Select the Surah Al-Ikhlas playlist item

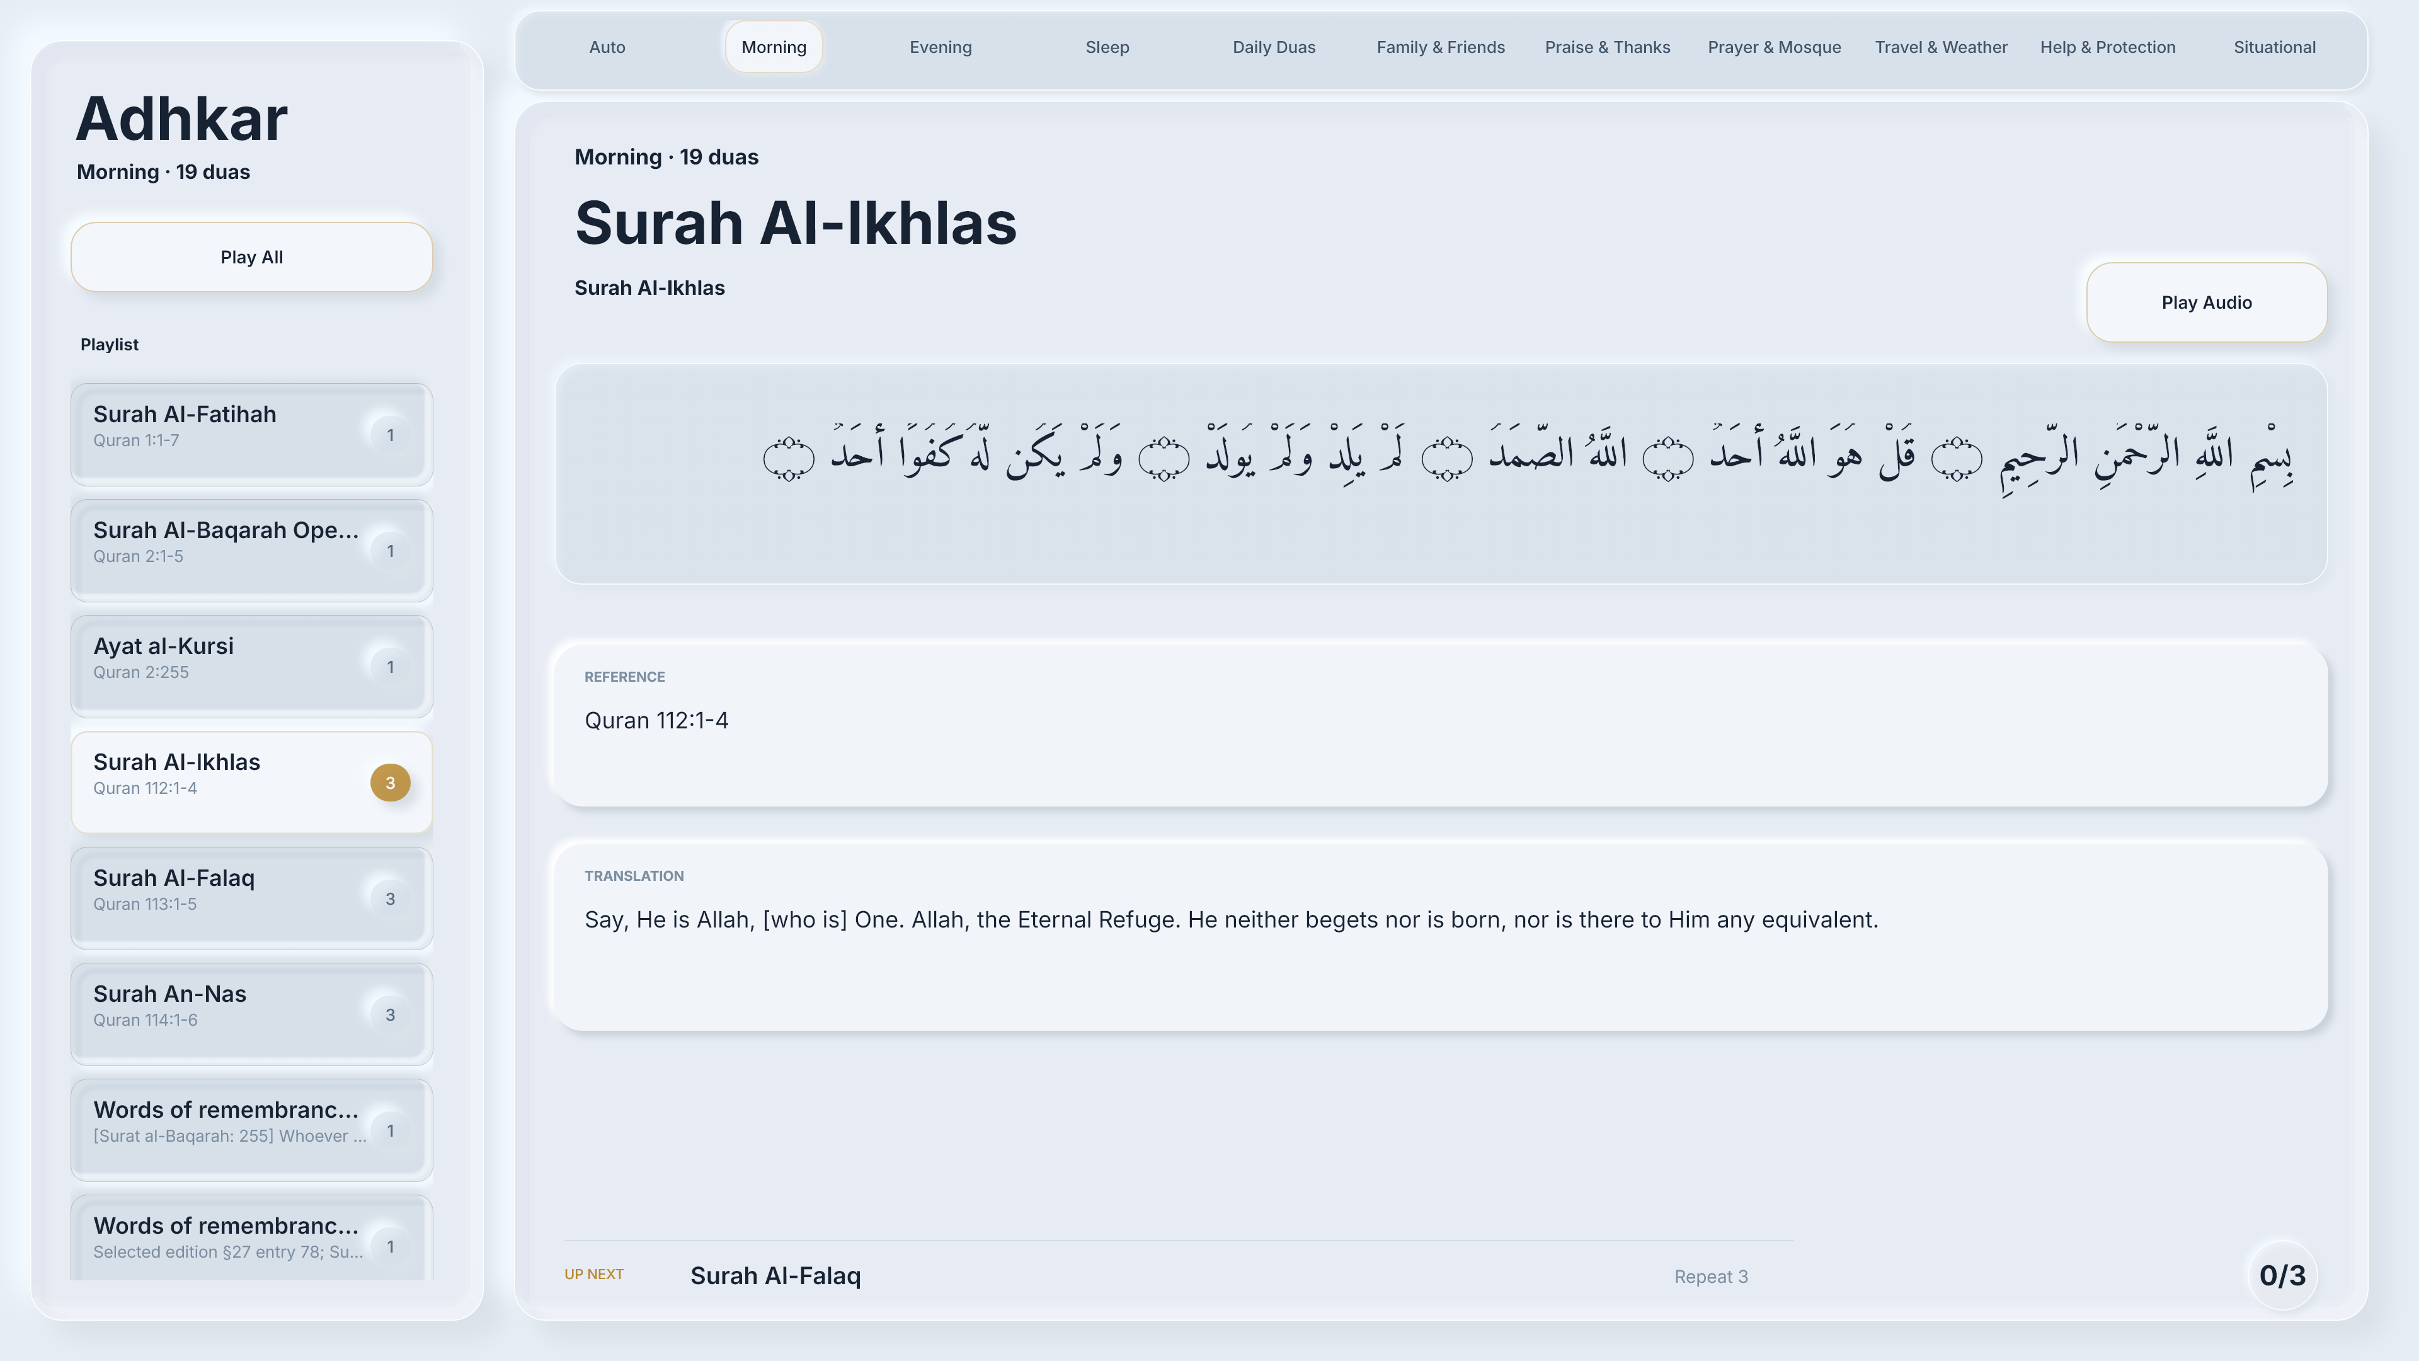(x=252, y=783)
